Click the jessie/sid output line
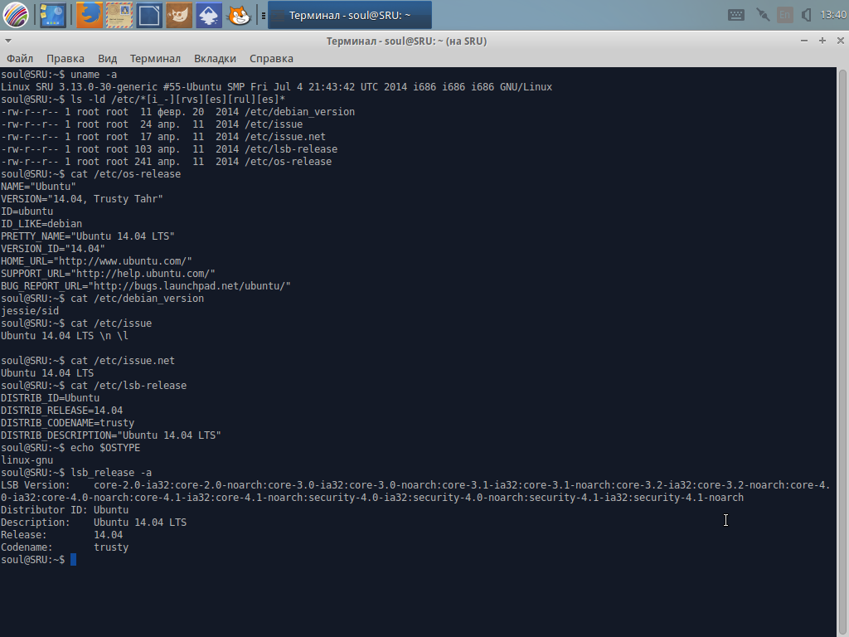Image resolution: width=849 pixels, height=637 pixels. click(30, 311)
